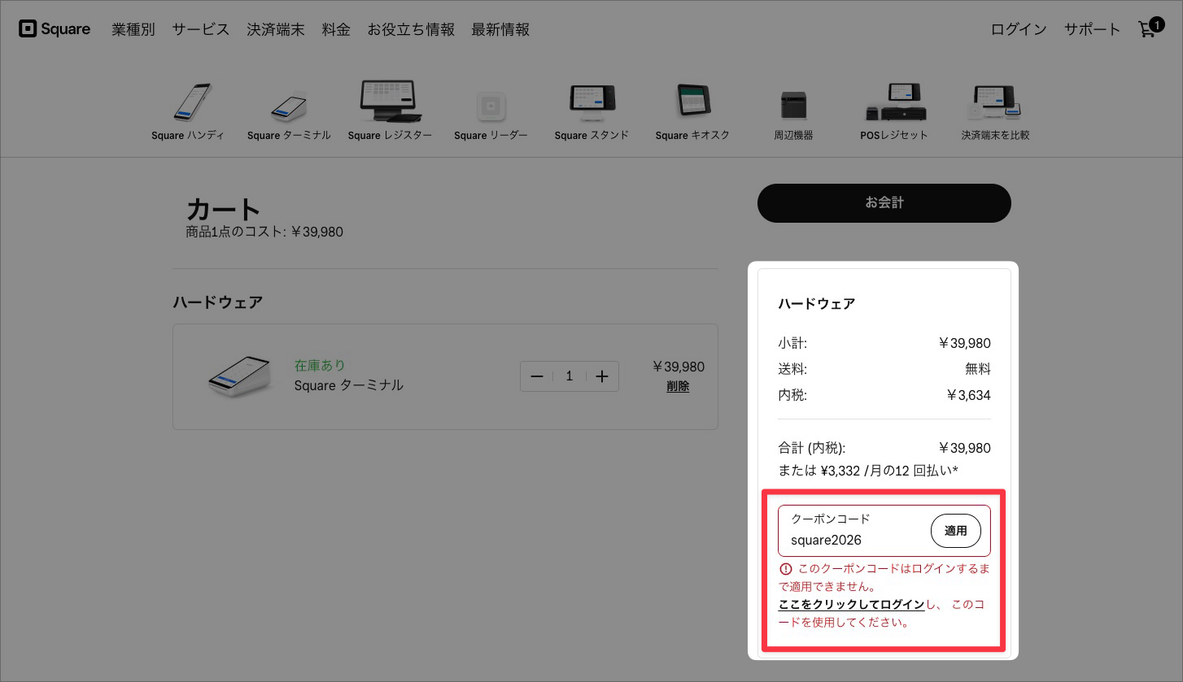Remove the item using 削除 link

(x=678, y=386)
